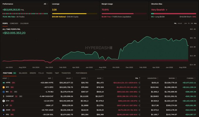This screenshot has height=117, width=199.
Task: Click the win/loss trade streak bar
Action: tap(25, 13)
